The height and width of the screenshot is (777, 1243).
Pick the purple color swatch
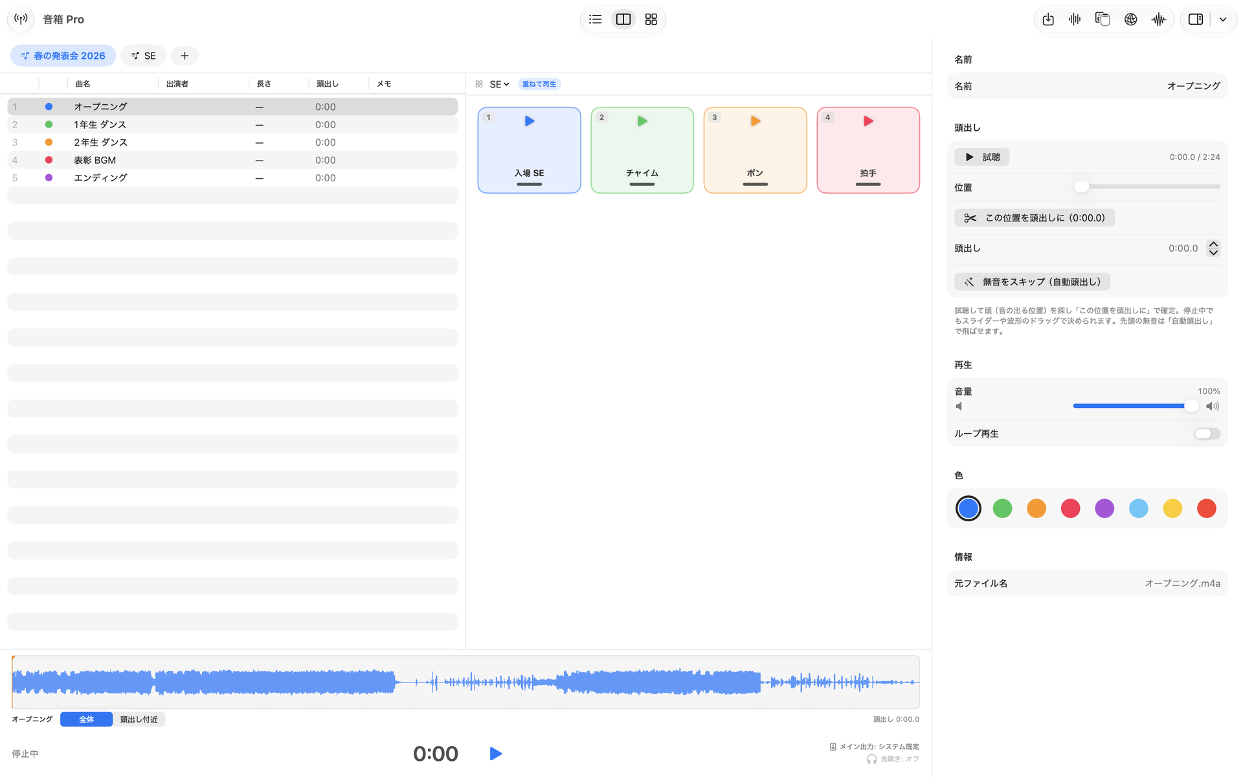point(1104,509)
